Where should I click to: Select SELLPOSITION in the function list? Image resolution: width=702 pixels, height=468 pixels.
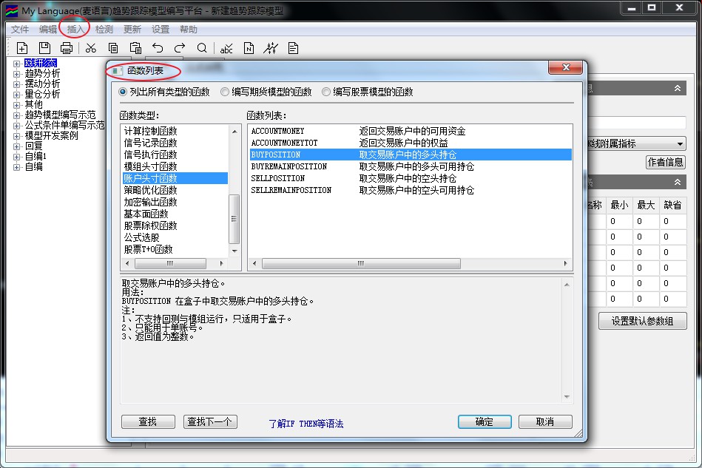278,178
